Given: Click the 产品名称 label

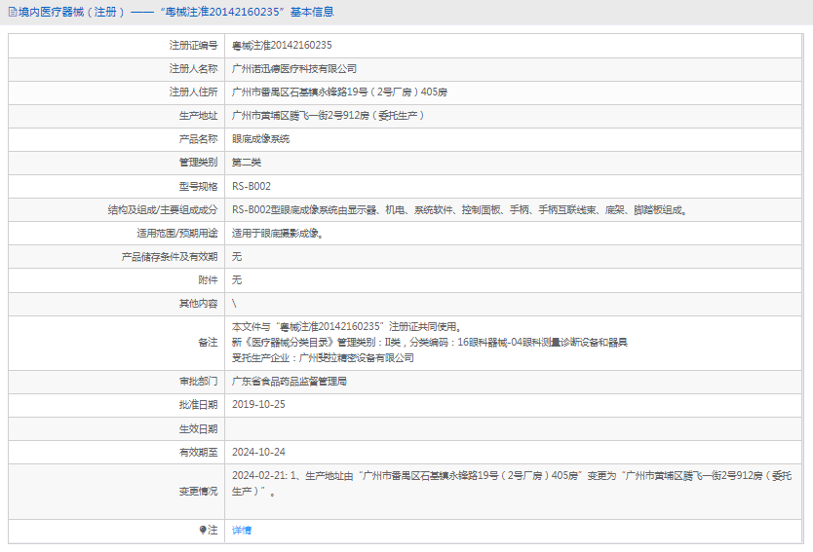Looking at the screenshot, I should click(x=199, y=139).
